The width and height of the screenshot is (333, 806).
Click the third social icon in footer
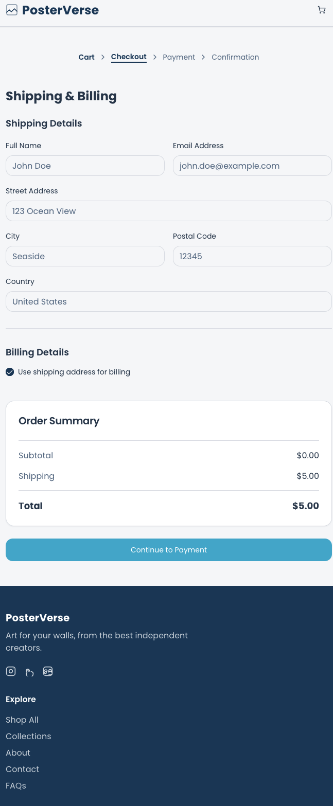click(x=48, y=671)
